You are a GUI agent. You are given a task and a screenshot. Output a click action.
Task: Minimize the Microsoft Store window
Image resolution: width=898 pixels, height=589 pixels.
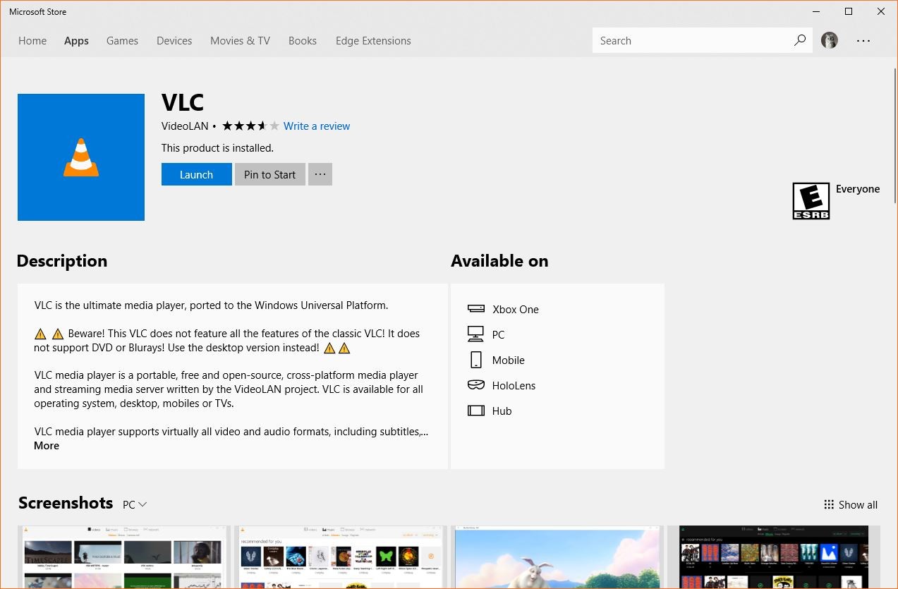pyautogui.click(x=816, y=11)
